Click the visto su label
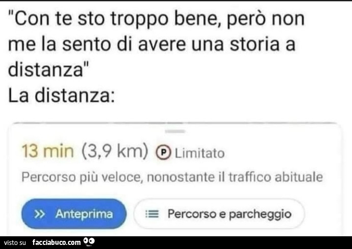This screenshot has width=352, height=249. (x=15, y=243)
